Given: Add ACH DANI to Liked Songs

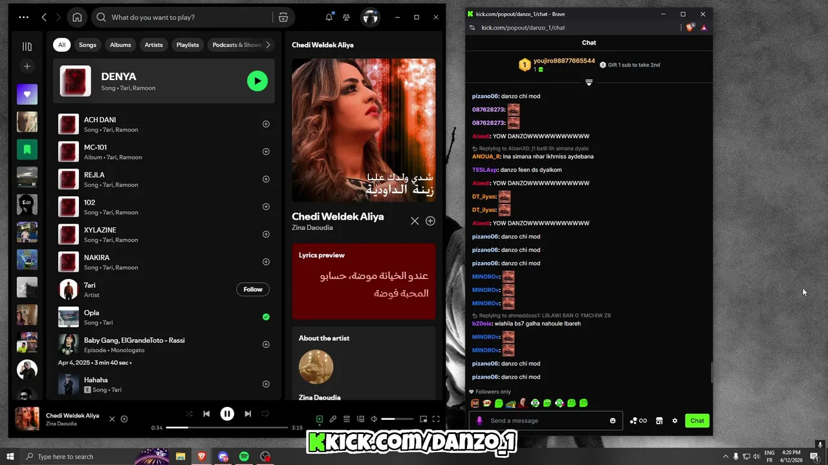Looking at the screenshot, I should click(x=266, y=124).
